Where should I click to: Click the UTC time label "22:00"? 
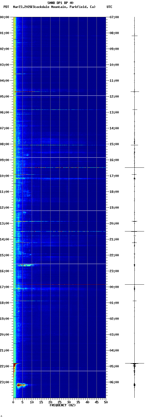[114, 255]
